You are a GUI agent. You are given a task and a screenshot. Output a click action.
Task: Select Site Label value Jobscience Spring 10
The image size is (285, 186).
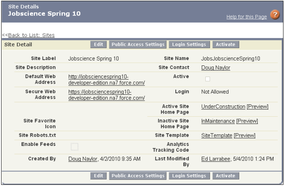(93, 59)
